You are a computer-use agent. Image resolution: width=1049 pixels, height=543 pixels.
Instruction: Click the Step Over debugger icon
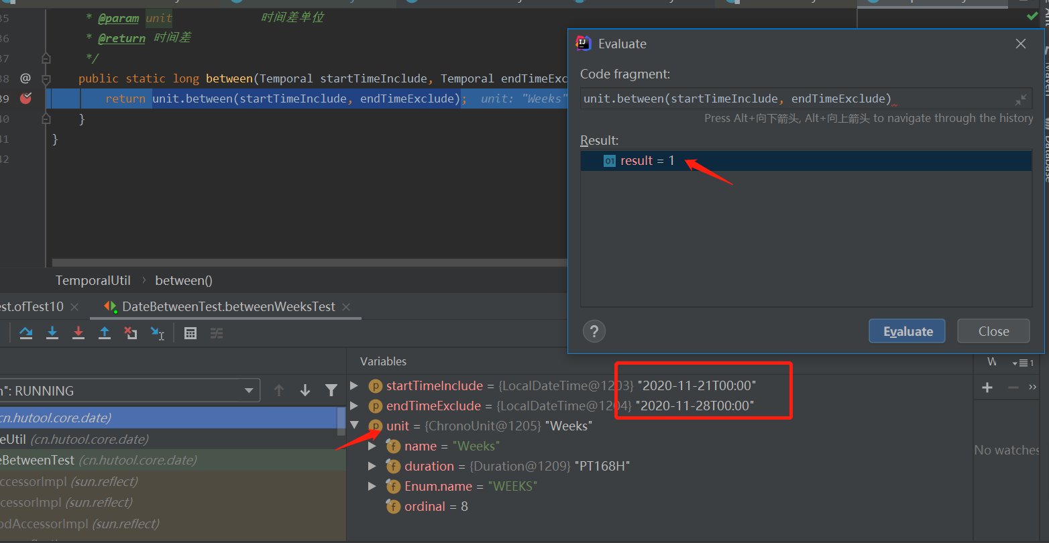point(26,333)
